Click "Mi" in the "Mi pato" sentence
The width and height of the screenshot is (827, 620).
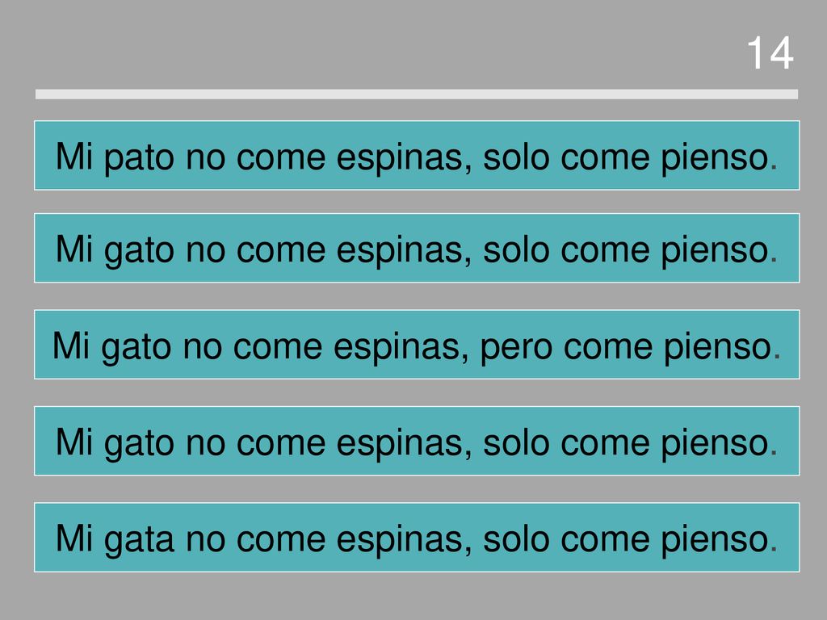point(74,157)
